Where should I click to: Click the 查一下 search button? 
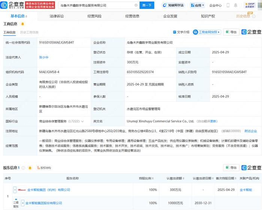tap(147, 5)
